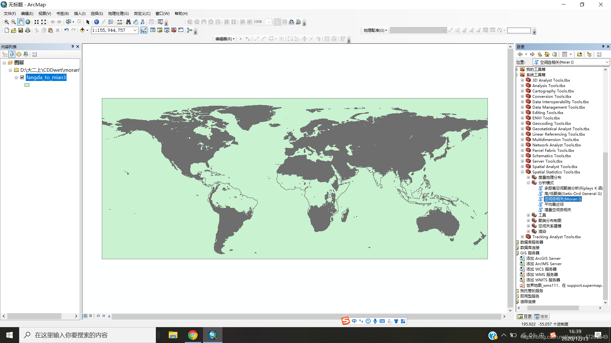Switch to the 搜索 tab
The height and width of the screenshot is (343, 611).
click(541, 317)
